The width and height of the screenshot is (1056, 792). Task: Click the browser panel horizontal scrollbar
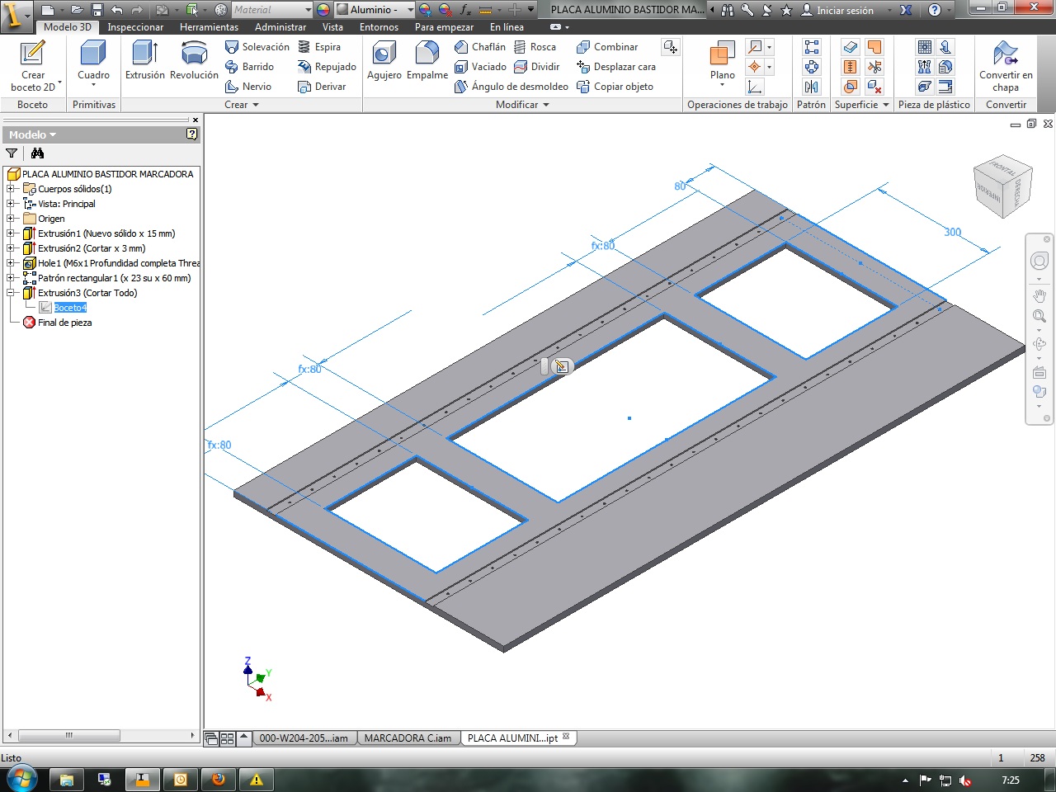tap(101, 735)
